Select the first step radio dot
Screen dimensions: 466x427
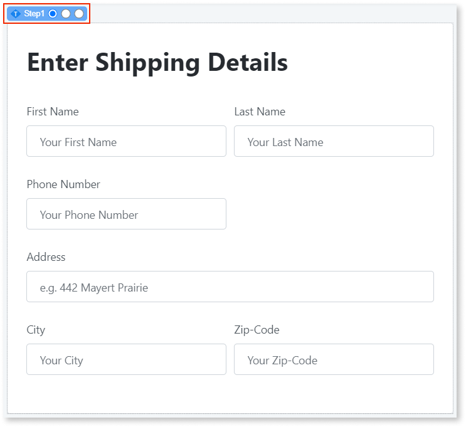coord(53,14)
